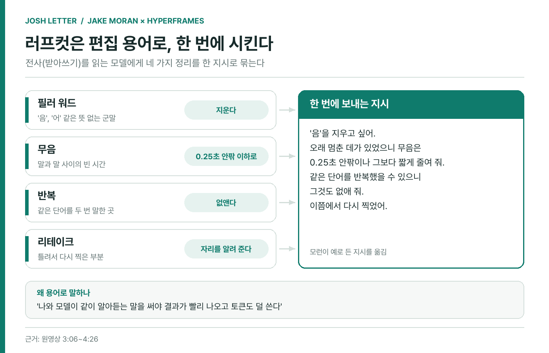Click 'JAKE MORAN × HYPERFRAMES' header text
Image resolution: width=549 pixels, height=353 pixels.
[x=146, y=21]
